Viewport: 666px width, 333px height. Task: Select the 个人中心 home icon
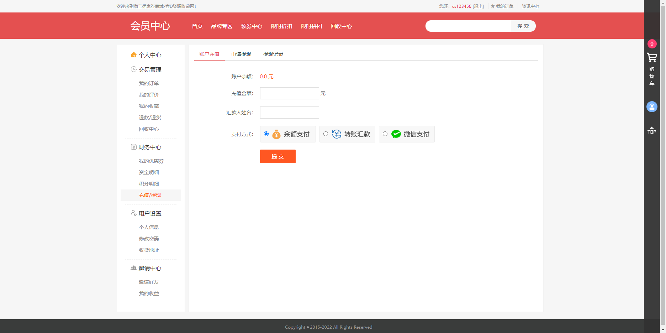pos(133,54)
